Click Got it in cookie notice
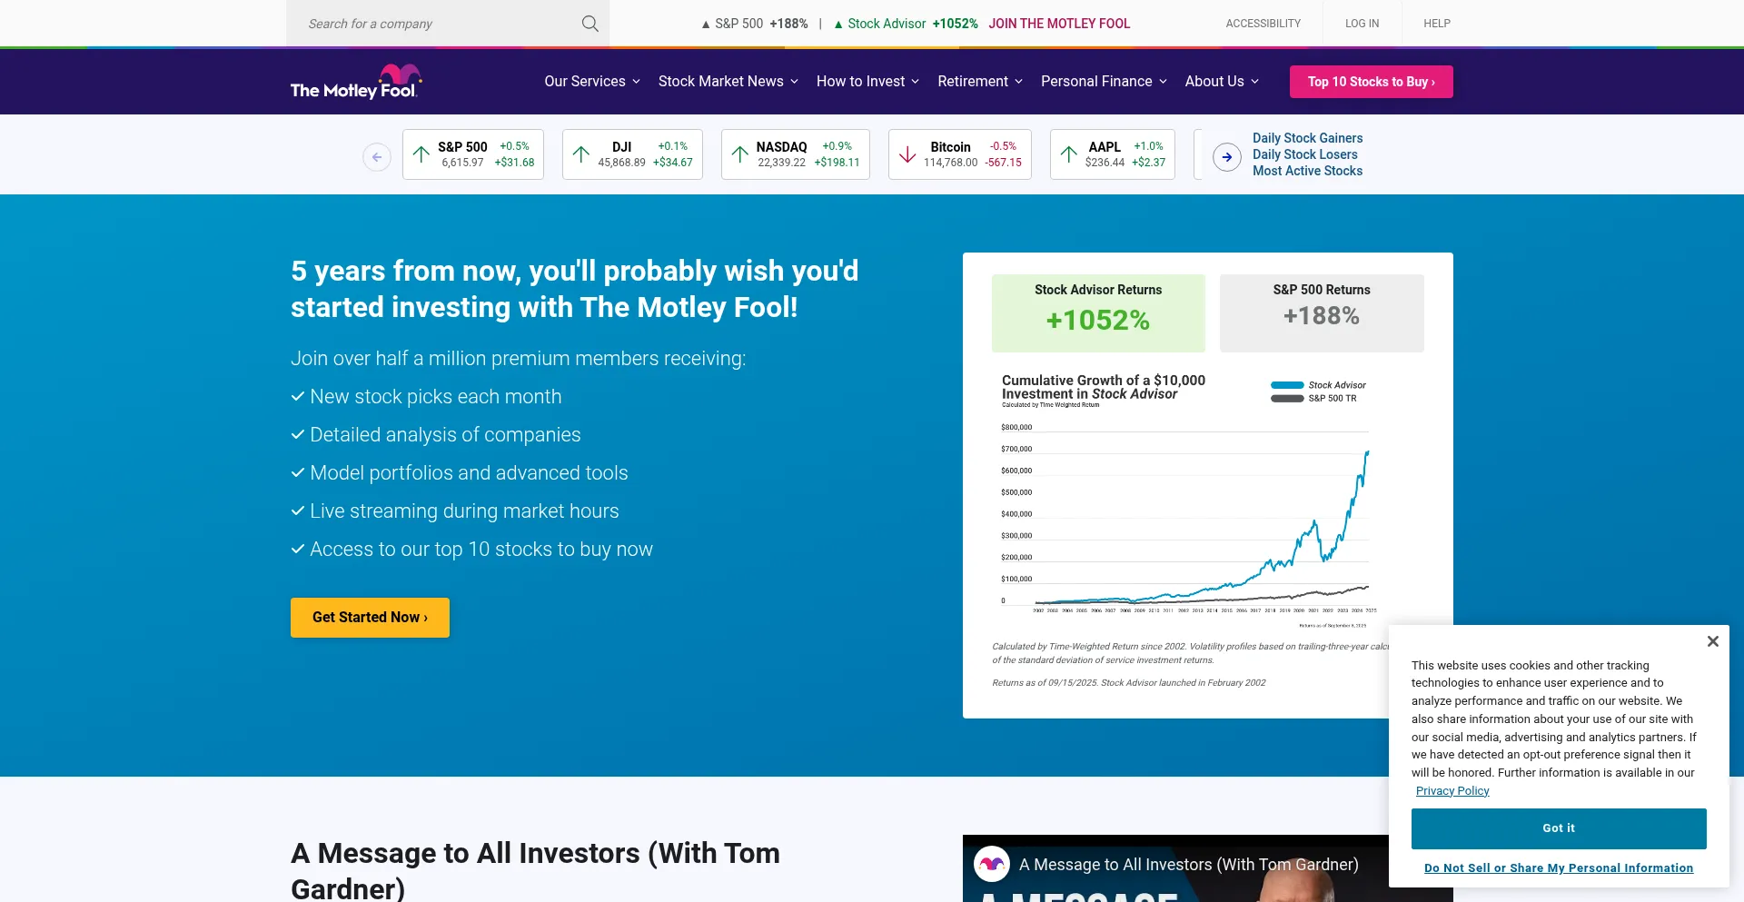The image size is (1744, 902). tap(1558, 828)
